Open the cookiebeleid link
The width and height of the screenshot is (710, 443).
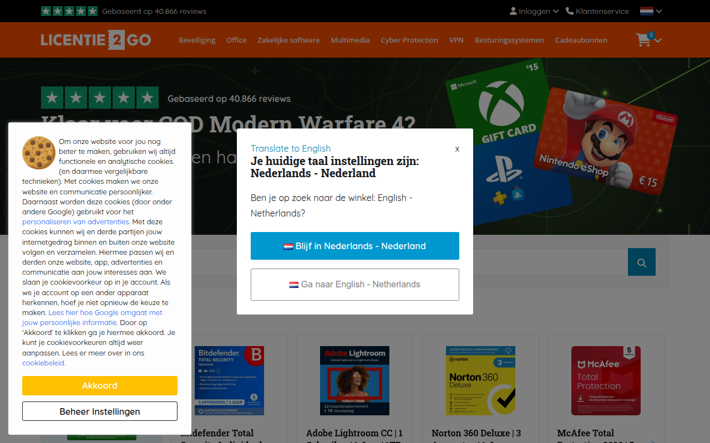(44, 363)
